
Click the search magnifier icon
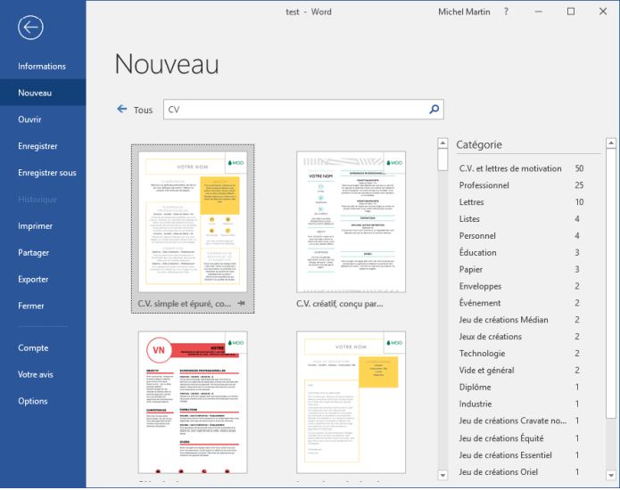[x=434, y=110]
